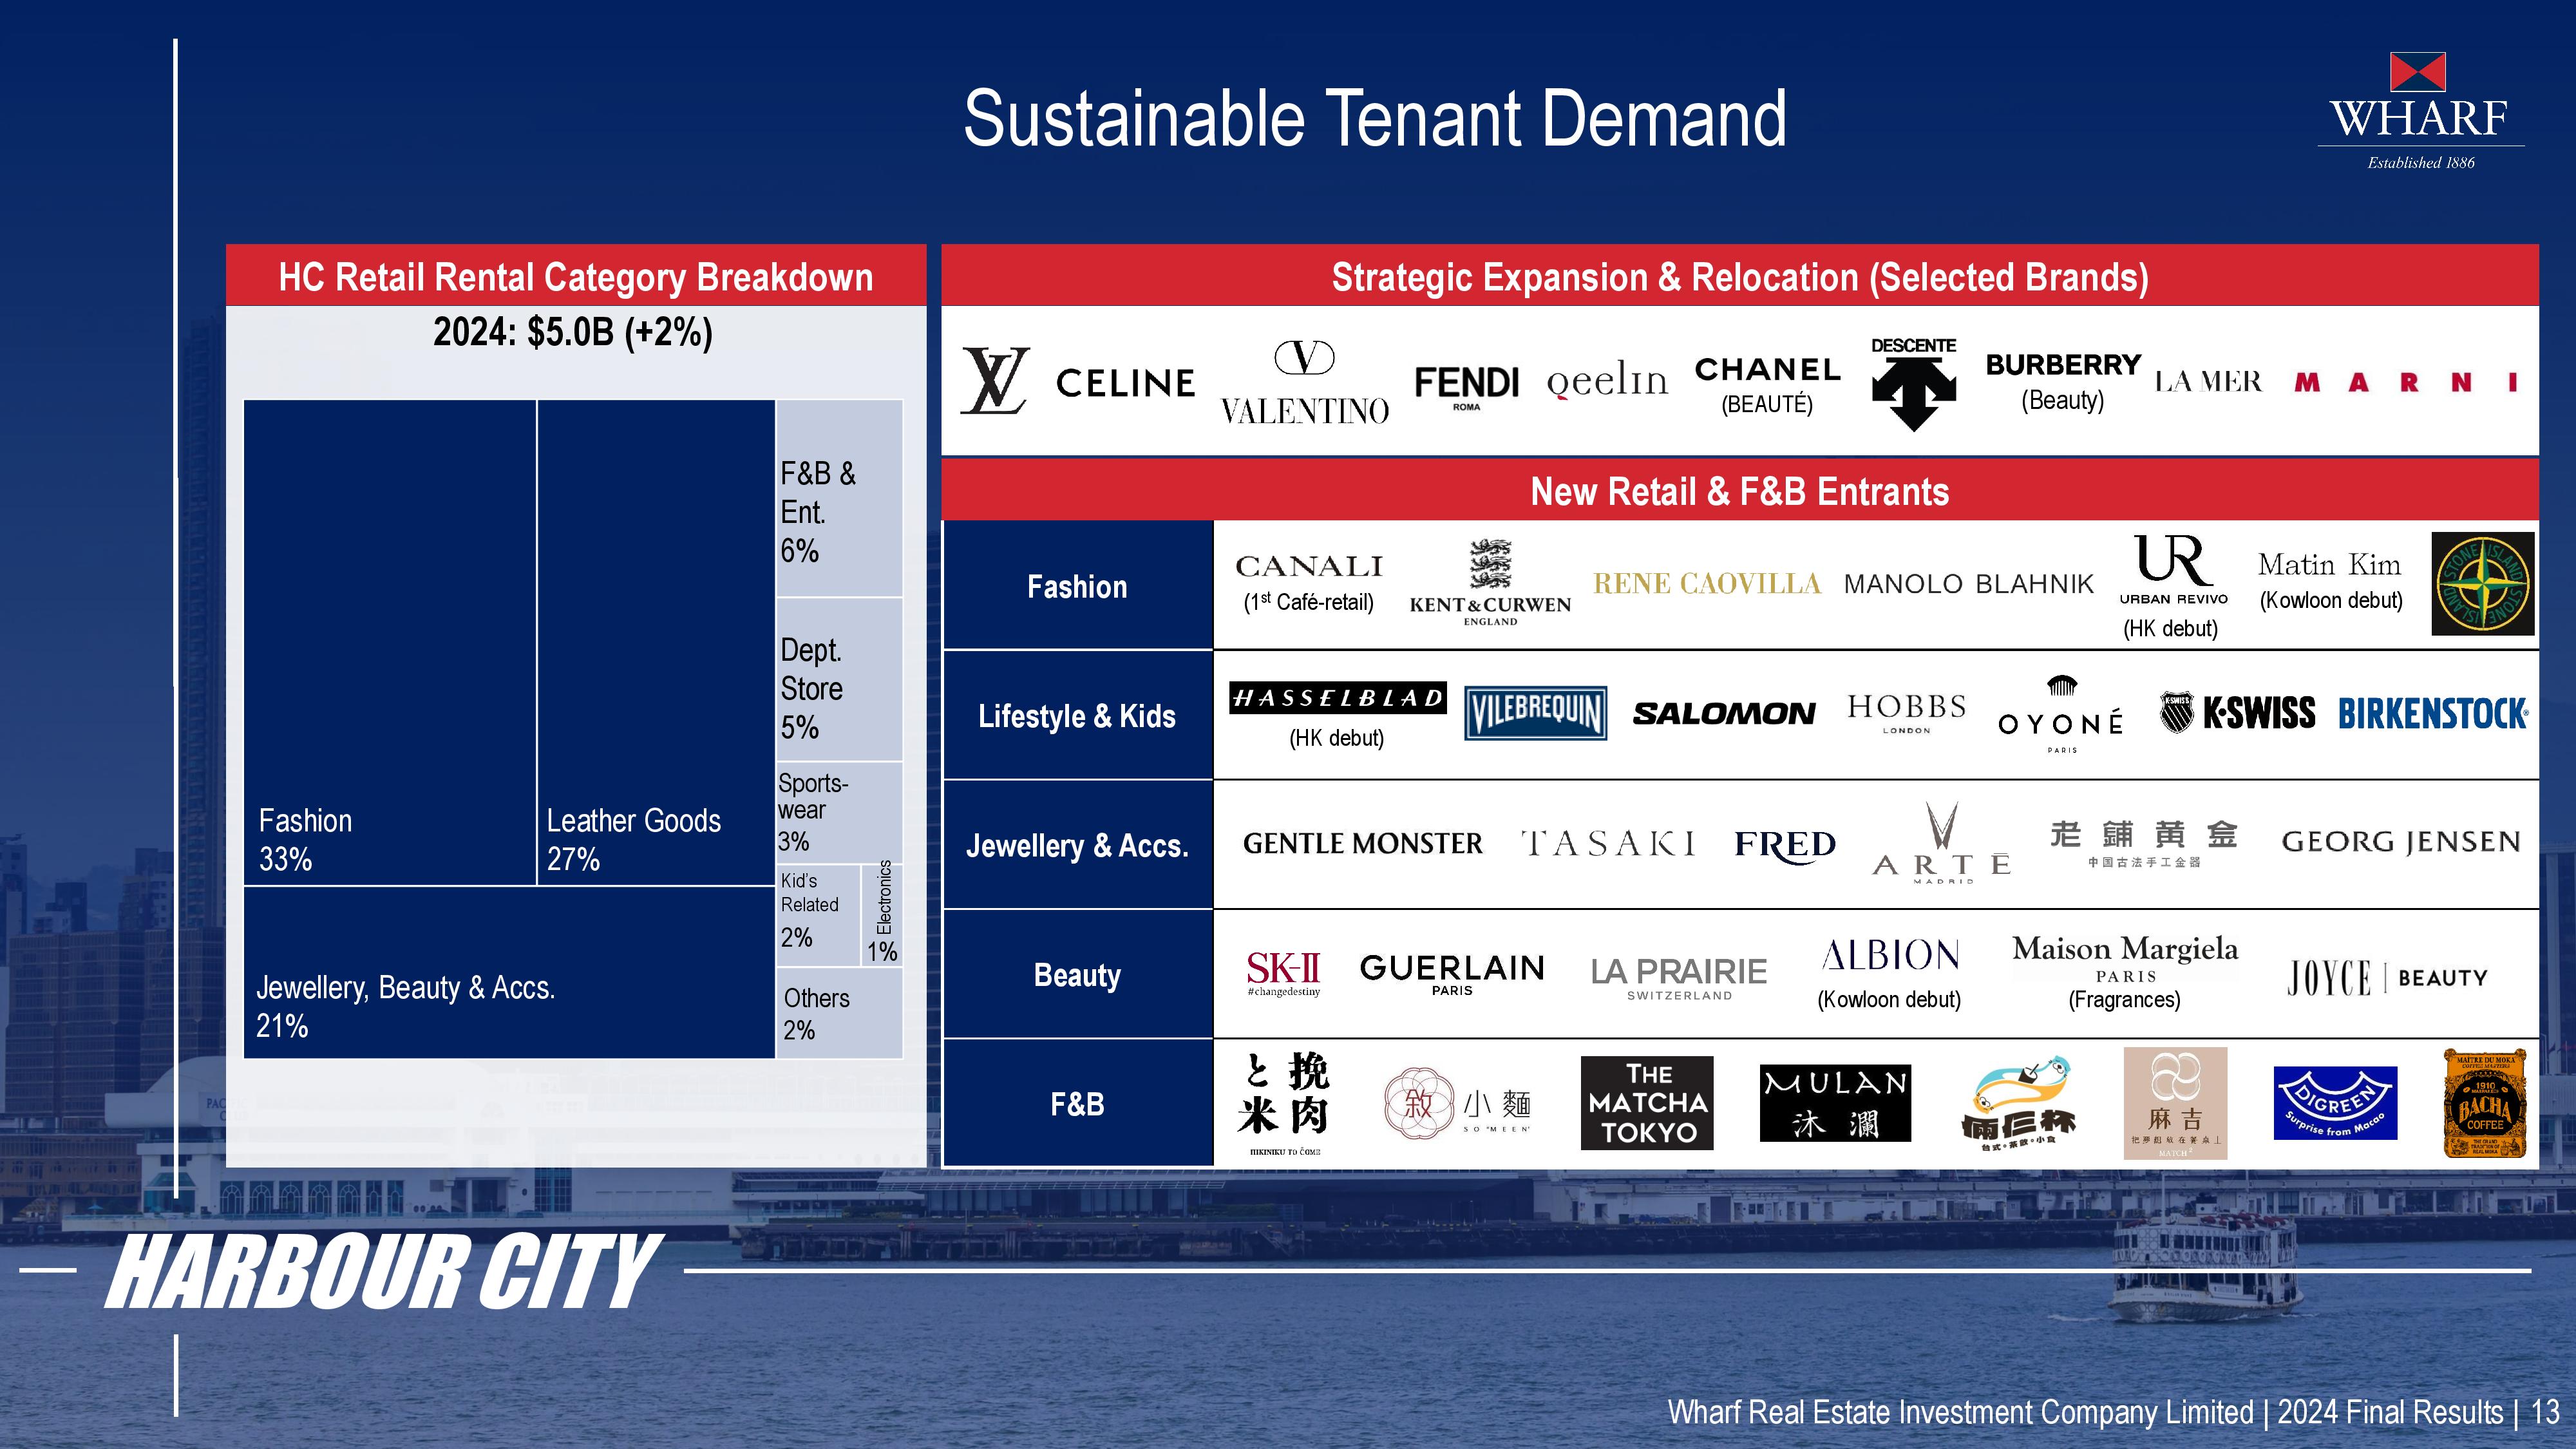Click the New Retail & F&B Entrants header
Screen dimensions: 2576x1449
pos(1739,491)
